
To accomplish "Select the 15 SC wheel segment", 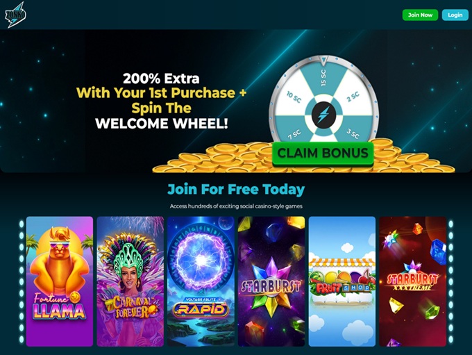I will 323,78.
